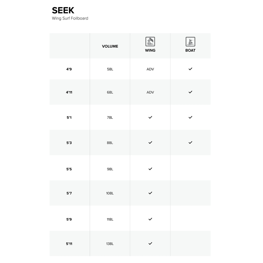Click the Boat checkmark for 5'3 board
Image resolution: width=263 pixels, height=263 pixels.
click(190, 143)
